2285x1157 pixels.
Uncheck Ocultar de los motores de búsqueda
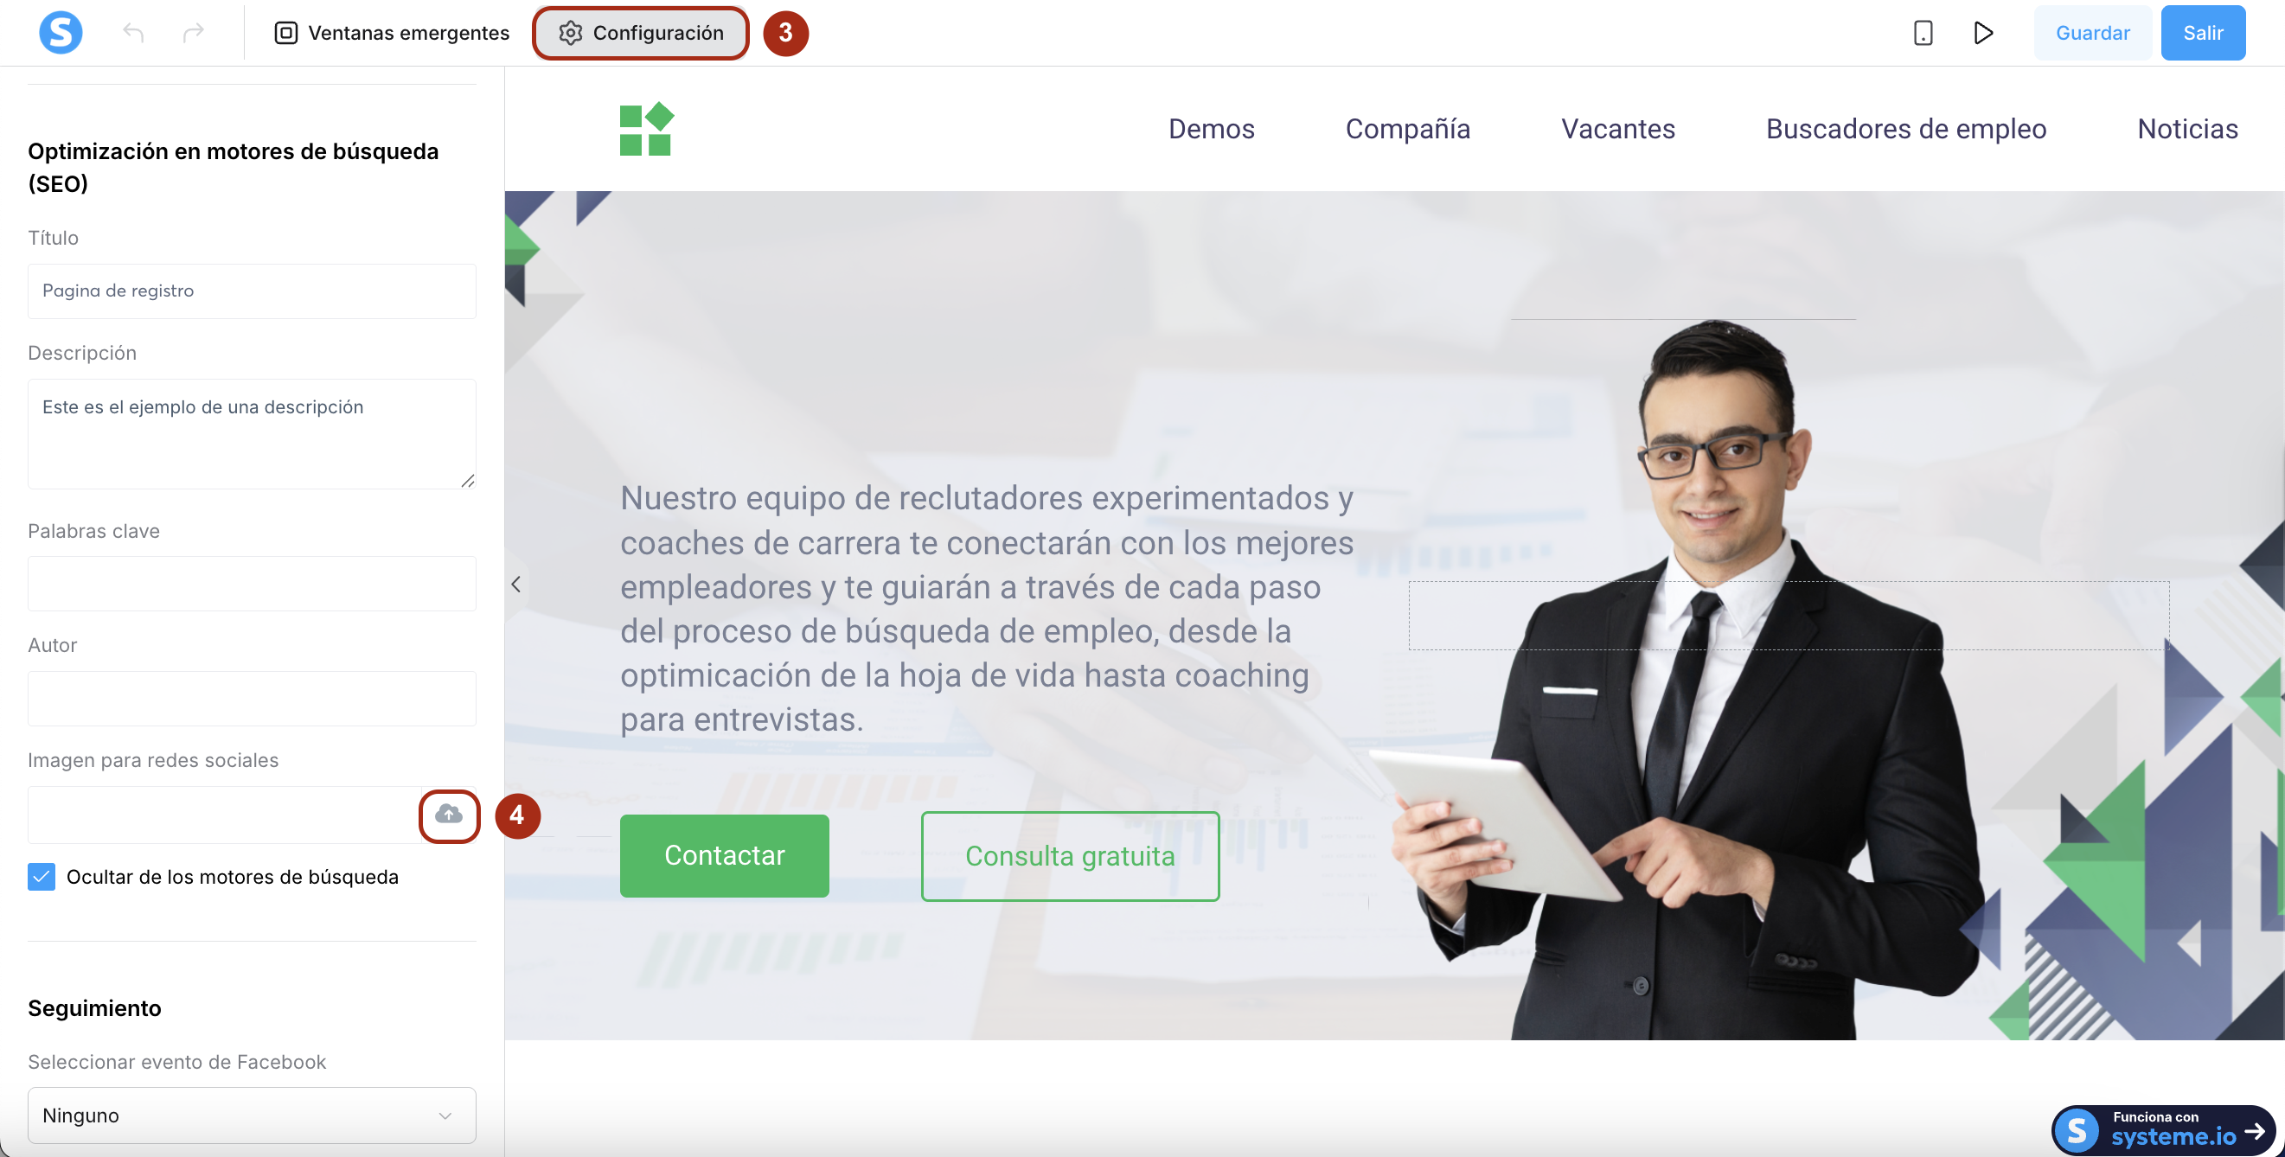[x=42, y=877]
